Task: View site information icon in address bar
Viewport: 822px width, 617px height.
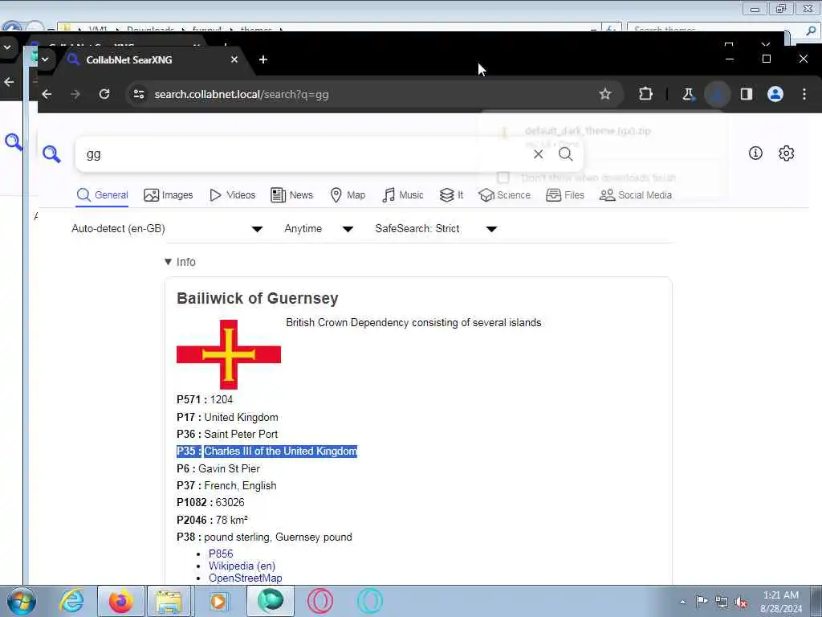Action: point(139,95)
